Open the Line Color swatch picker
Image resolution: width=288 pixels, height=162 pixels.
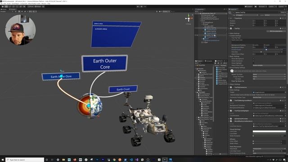[269, 131]
